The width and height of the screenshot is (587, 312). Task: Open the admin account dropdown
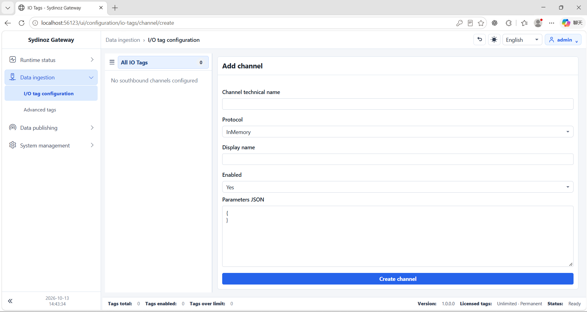pyautogui.click(x=563, y=40)
